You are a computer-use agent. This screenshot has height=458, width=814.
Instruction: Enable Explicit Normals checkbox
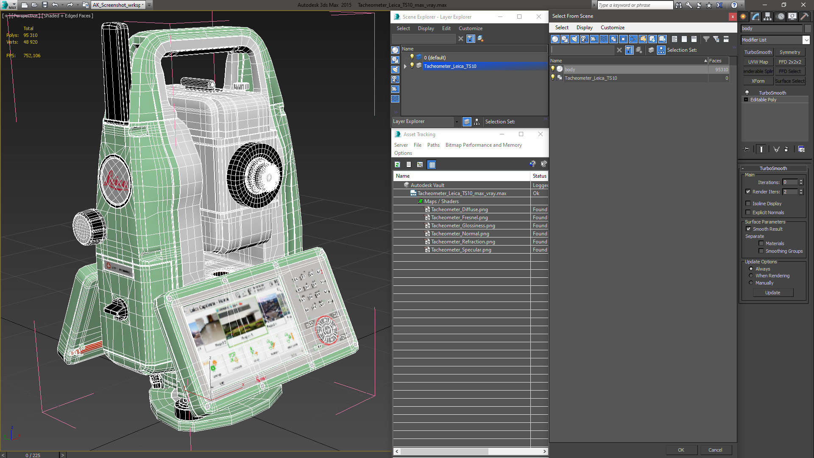click(748, 212)
